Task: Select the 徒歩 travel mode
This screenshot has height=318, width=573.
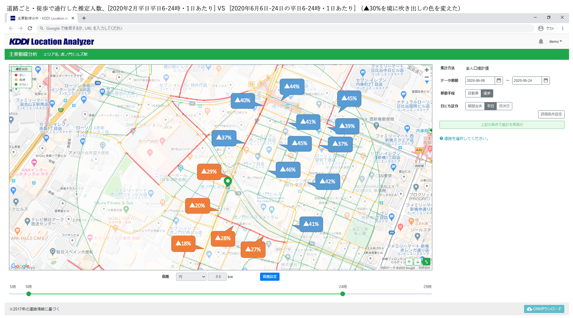Action: click(x=487, y=93)
